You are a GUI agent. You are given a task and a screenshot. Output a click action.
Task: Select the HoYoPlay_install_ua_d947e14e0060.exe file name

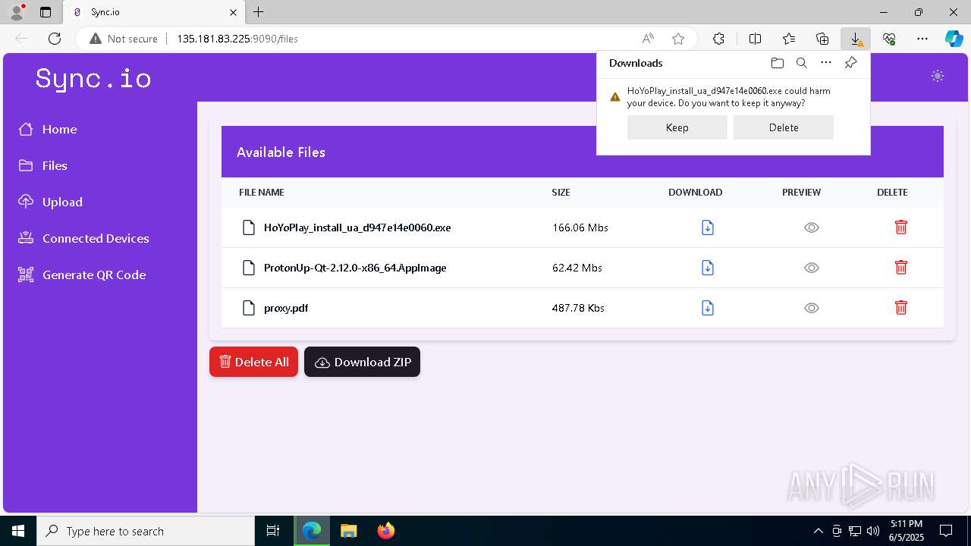[357, 227]
